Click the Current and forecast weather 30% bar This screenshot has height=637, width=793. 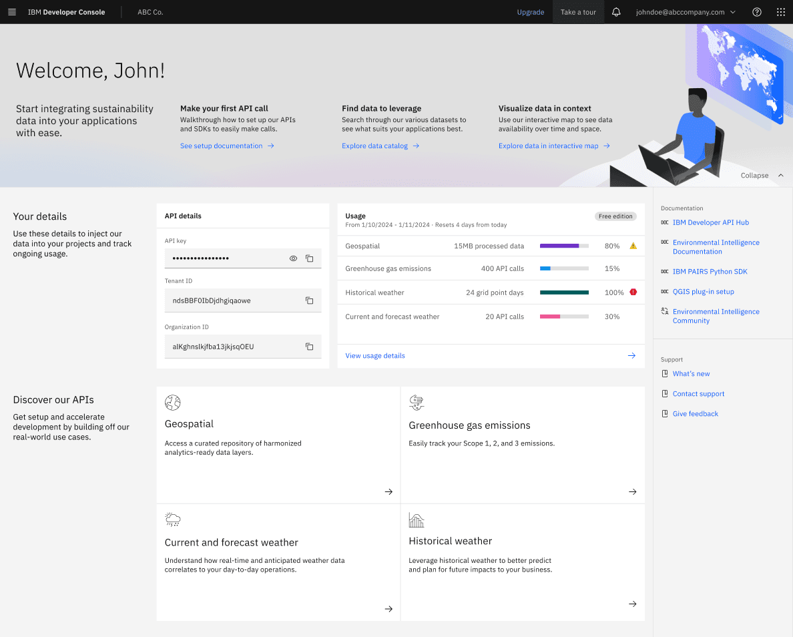click(x=565, y=316)
